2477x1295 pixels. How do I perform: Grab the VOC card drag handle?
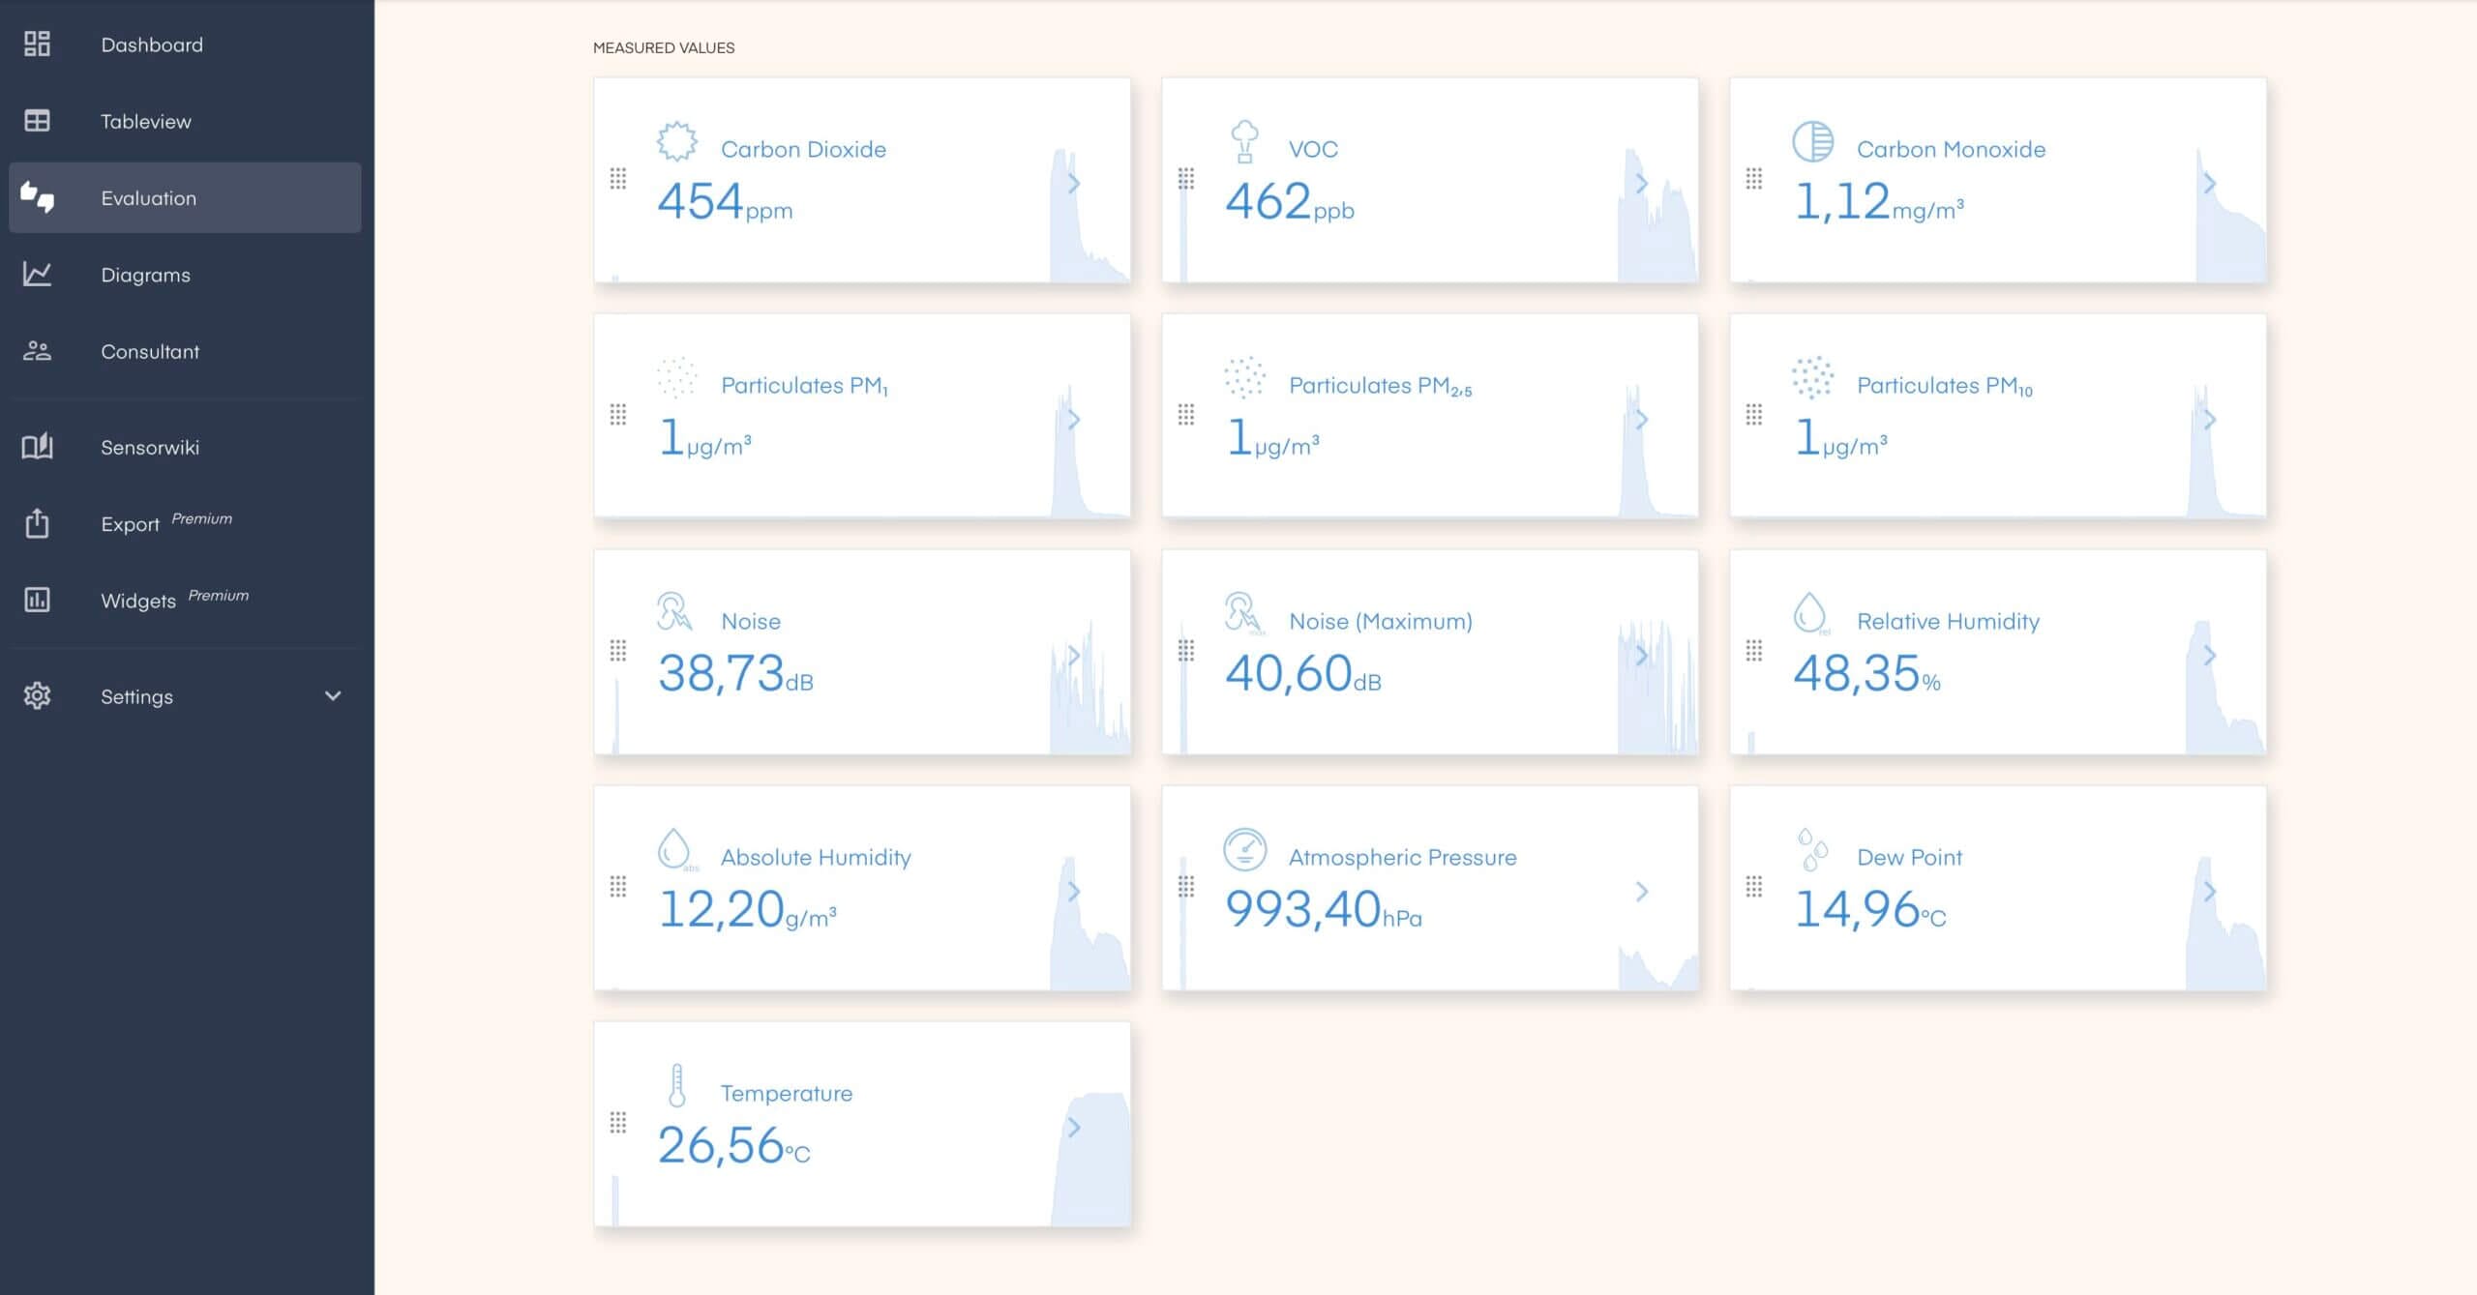[1186, 179]
